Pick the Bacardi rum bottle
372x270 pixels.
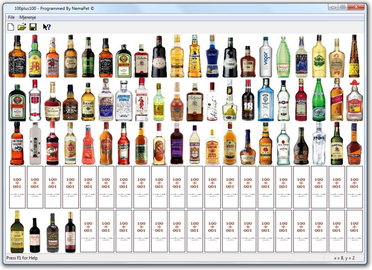click(283, 144)
